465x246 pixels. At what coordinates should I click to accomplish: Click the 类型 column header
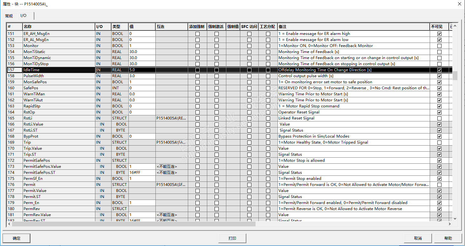(120, 27)
